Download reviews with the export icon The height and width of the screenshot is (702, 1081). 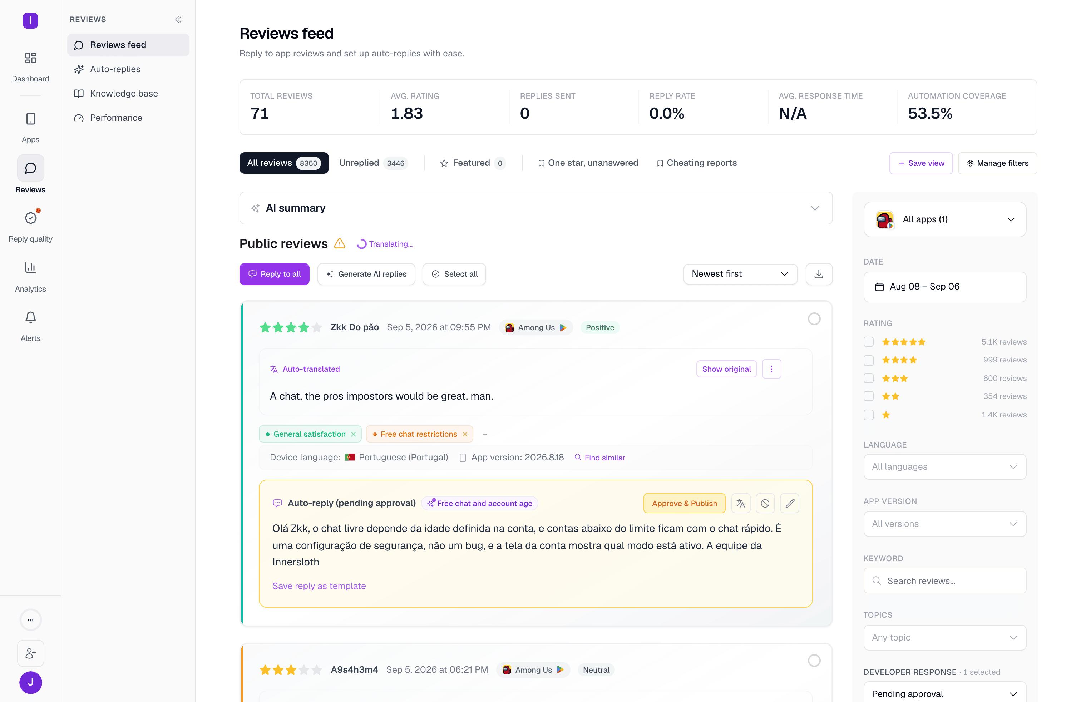coord(819,274)
